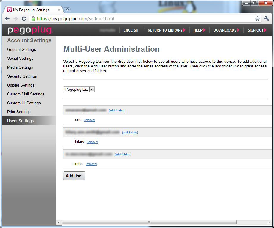Click the horizontal scrollbar right arrow
The image size is (274, 228).
[269, 222]
